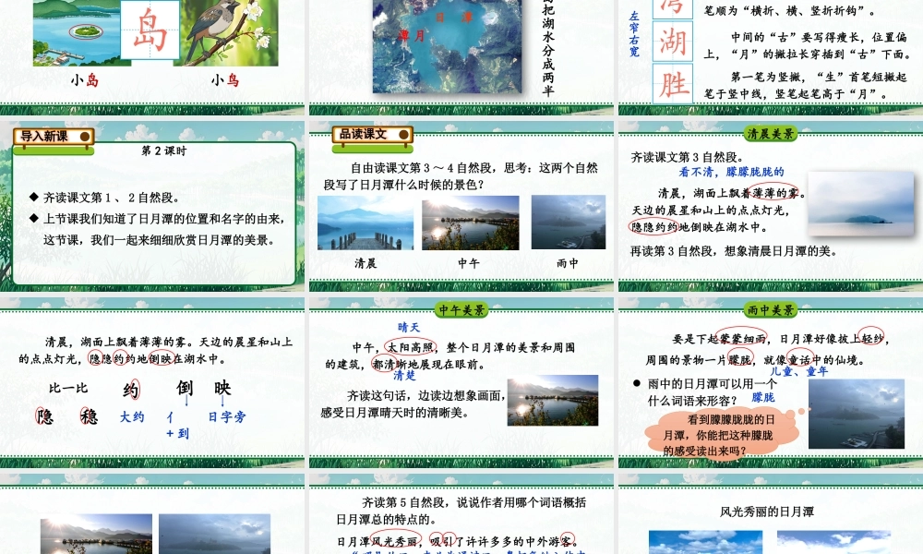923x554 pixels.
Task: Select the 清晨 photo caption
Action: (x=366, y=263)
